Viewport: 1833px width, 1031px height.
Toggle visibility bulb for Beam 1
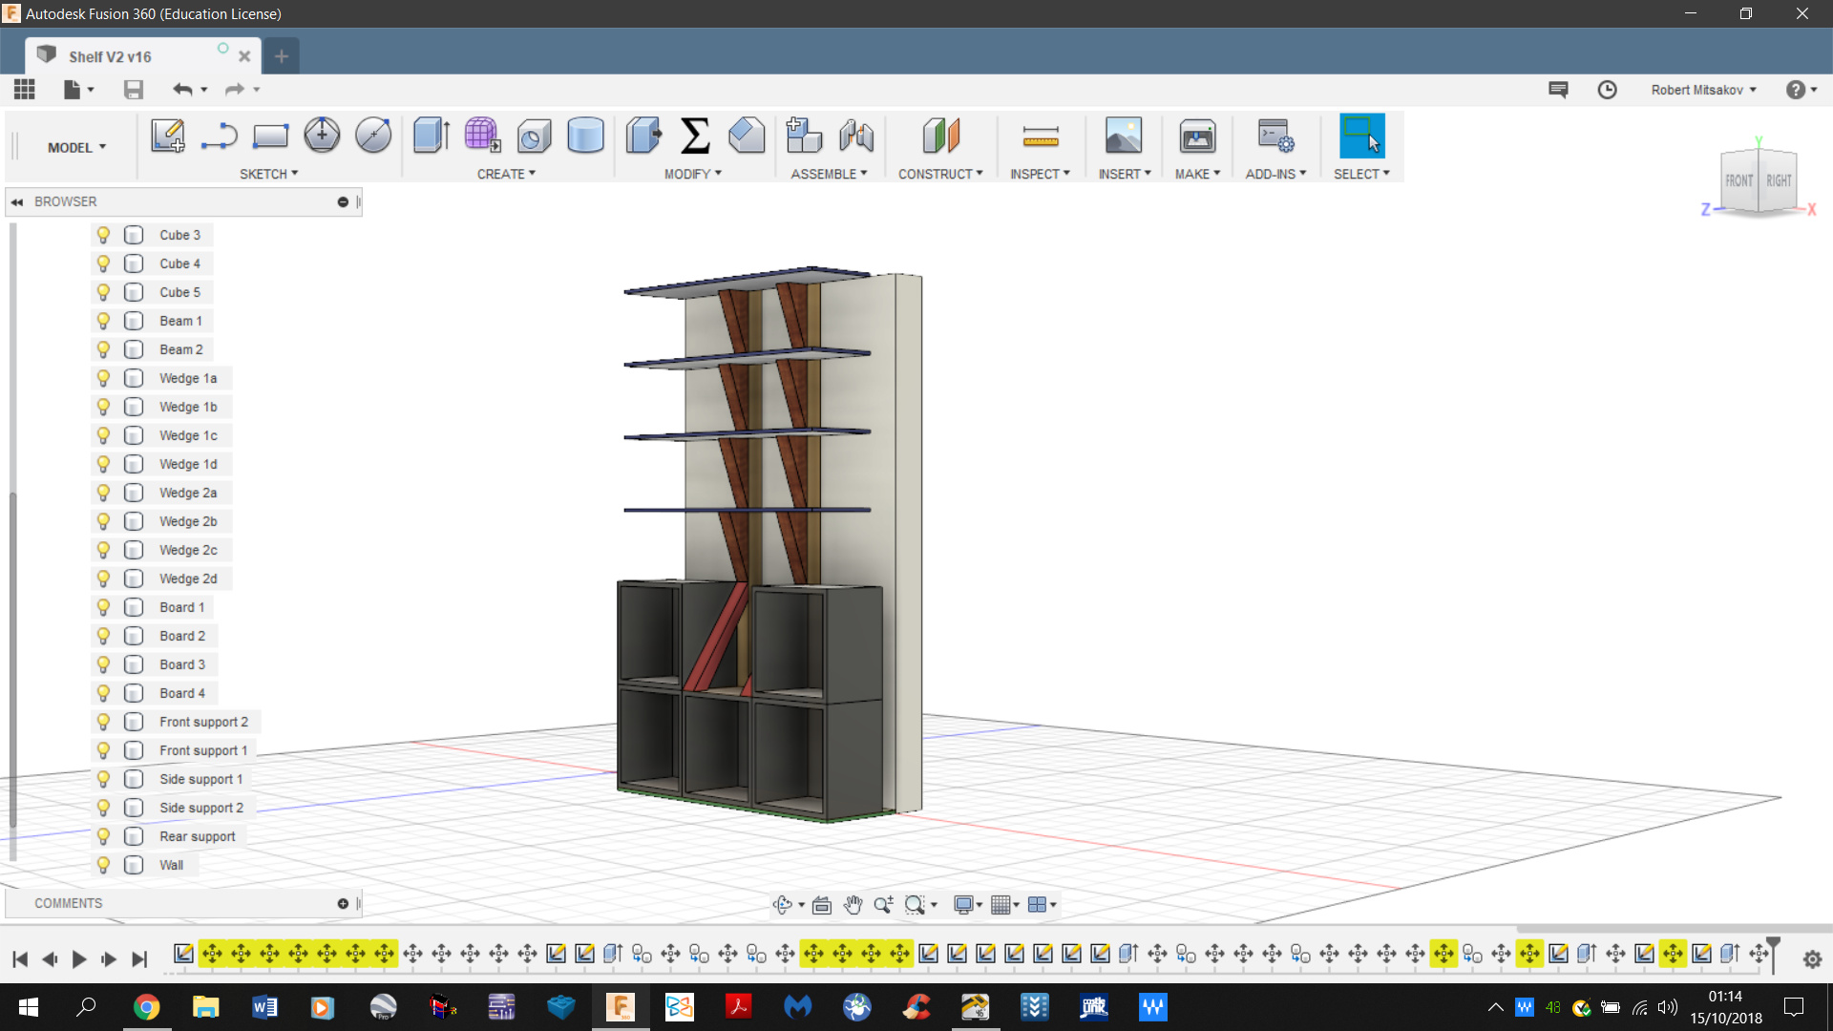103,321
